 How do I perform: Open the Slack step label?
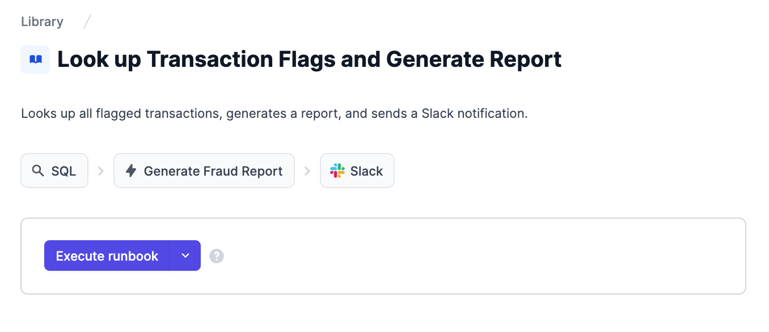[x=366, y=171]
